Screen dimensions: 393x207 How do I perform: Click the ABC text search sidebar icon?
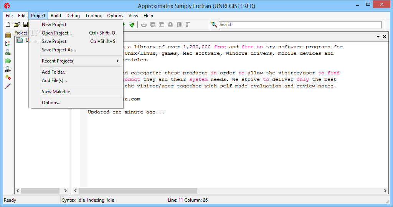(8, 69)
